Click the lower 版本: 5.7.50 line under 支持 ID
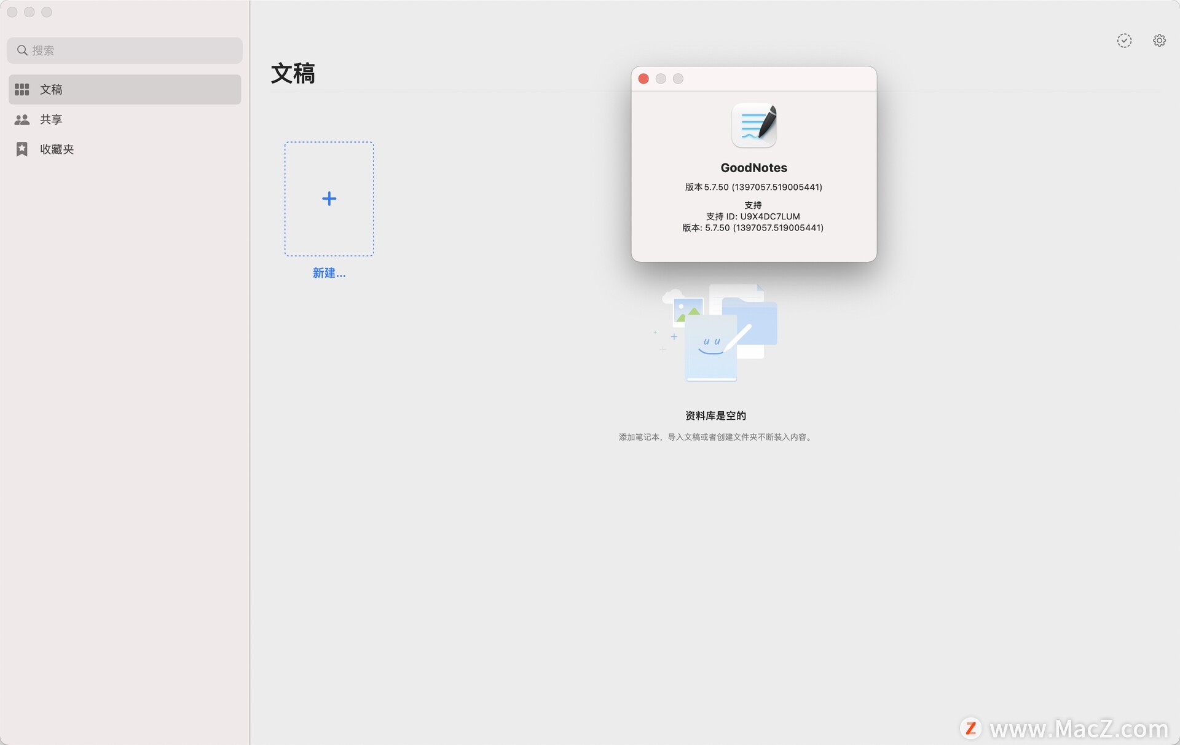 pos(753,227)
